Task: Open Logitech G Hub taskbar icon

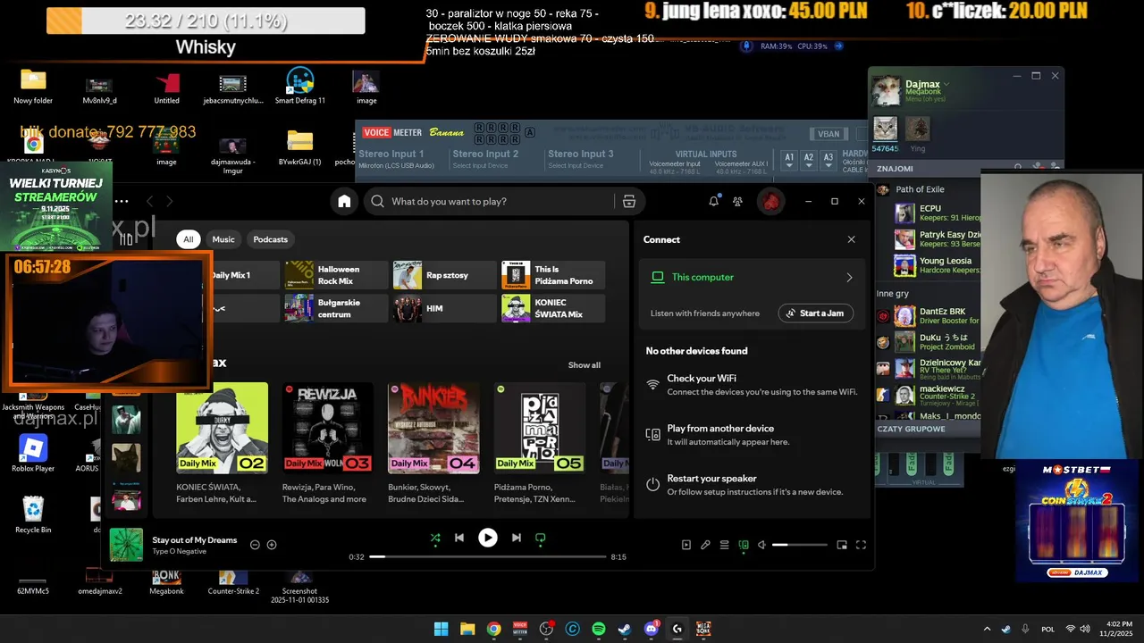Action: click(x=677, y=629)
